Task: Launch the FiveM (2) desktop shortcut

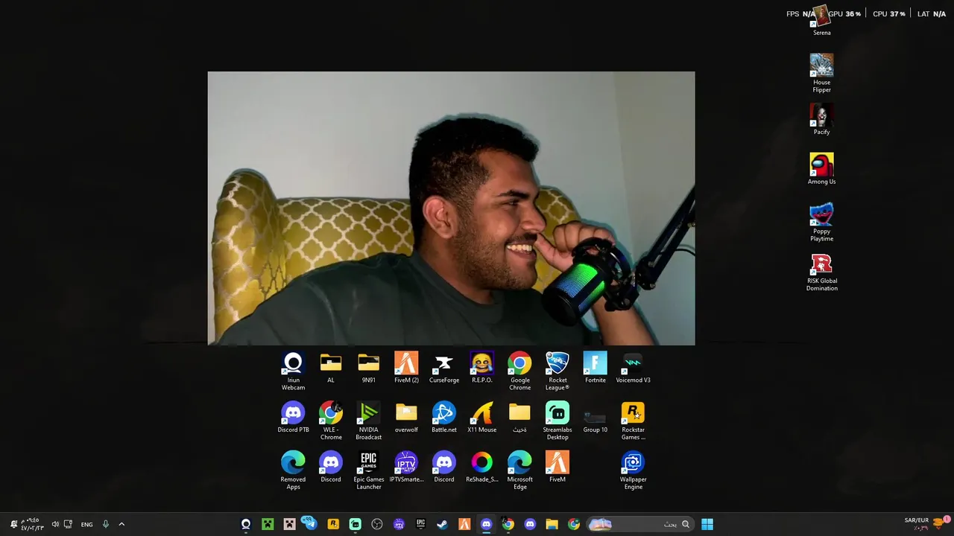Action: pyautogui.click(x=406, y=368)
